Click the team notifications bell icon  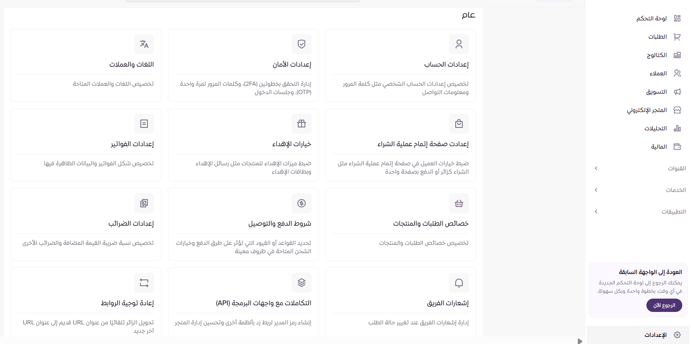459,283
